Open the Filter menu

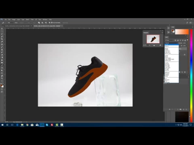(x=32, y=20)
